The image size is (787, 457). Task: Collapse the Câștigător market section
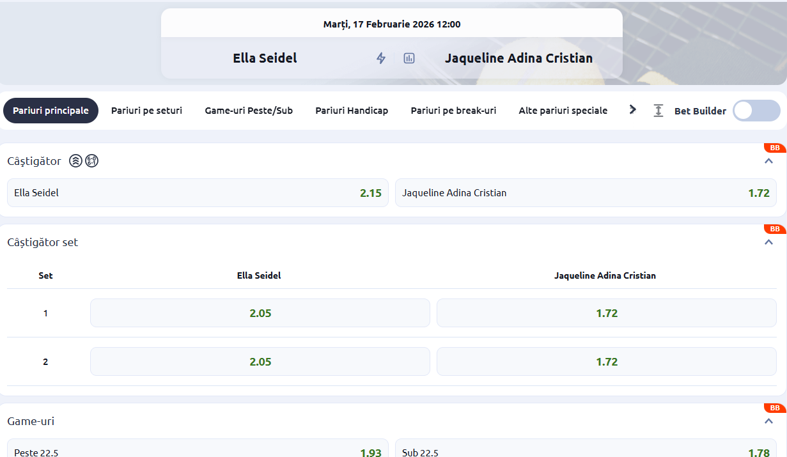768,161
